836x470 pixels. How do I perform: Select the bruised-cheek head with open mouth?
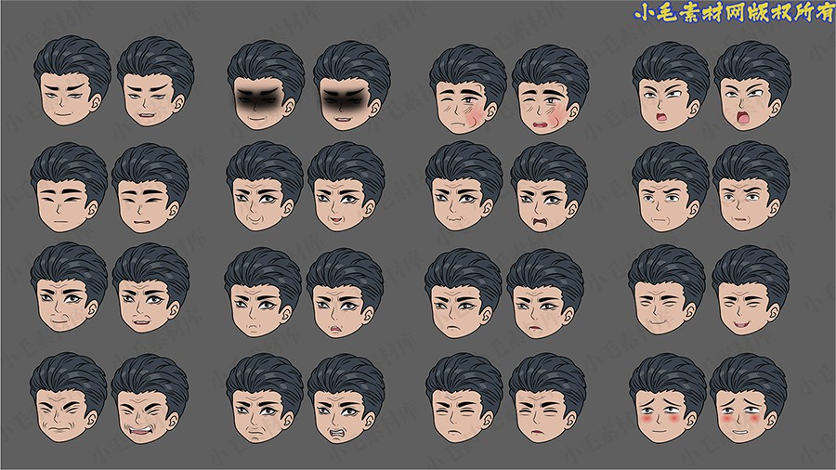pyautogui.click(x=550, y=90)
